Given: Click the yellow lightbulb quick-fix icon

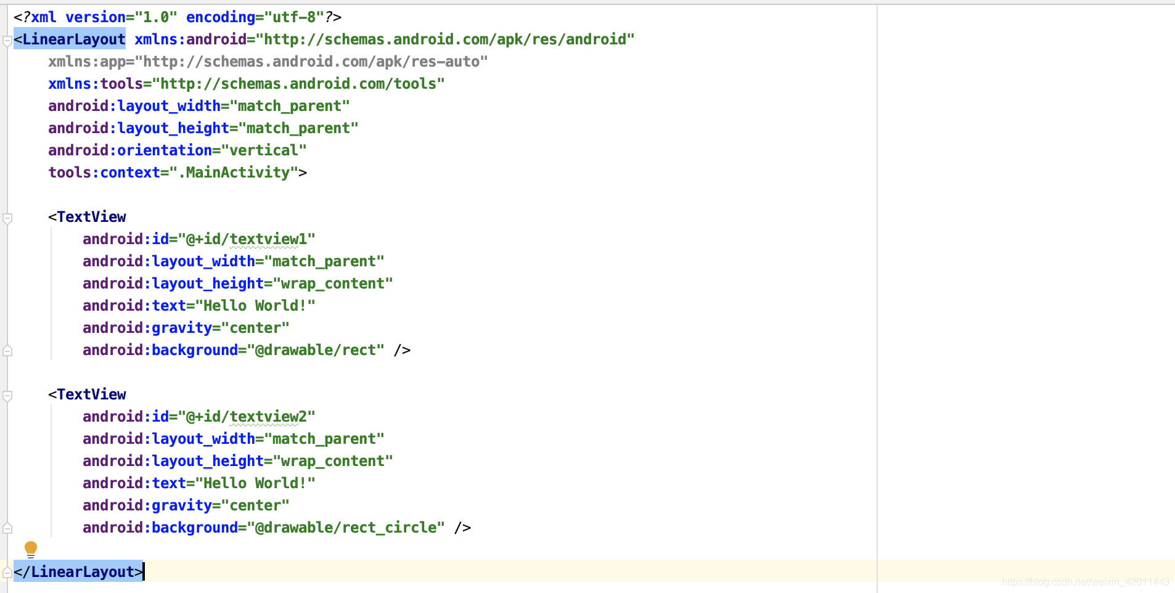Looking at the screenshot, I should [30, 549].
